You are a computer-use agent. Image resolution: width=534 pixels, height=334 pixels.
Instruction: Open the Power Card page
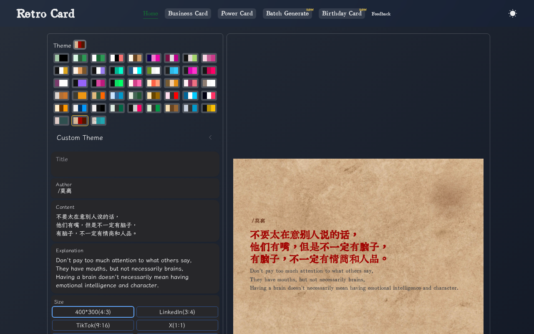237,13
